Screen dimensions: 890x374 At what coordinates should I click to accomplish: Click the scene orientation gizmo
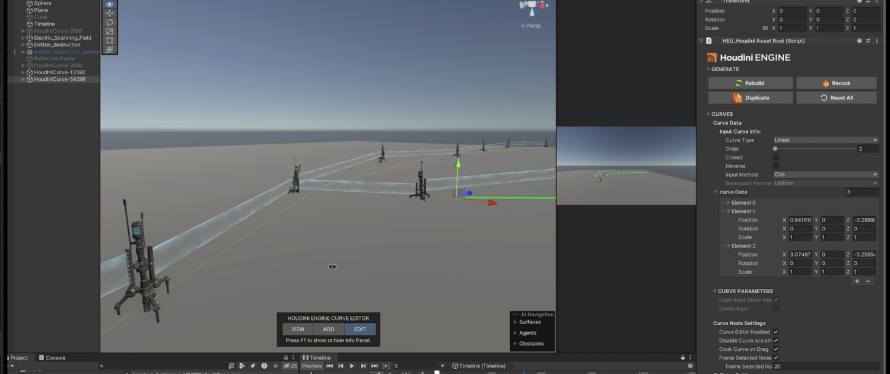point(532,7)
